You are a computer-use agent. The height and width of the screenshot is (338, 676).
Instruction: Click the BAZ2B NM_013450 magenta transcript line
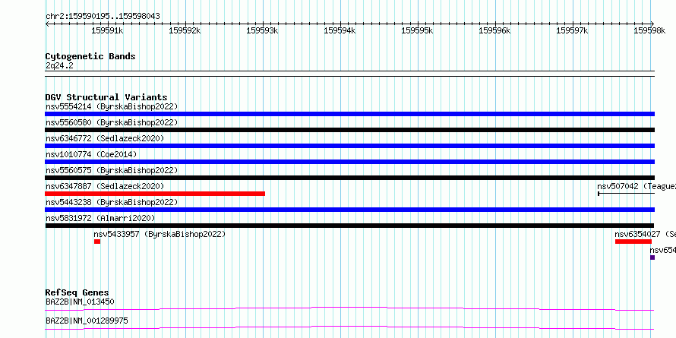tap(349, 308)
